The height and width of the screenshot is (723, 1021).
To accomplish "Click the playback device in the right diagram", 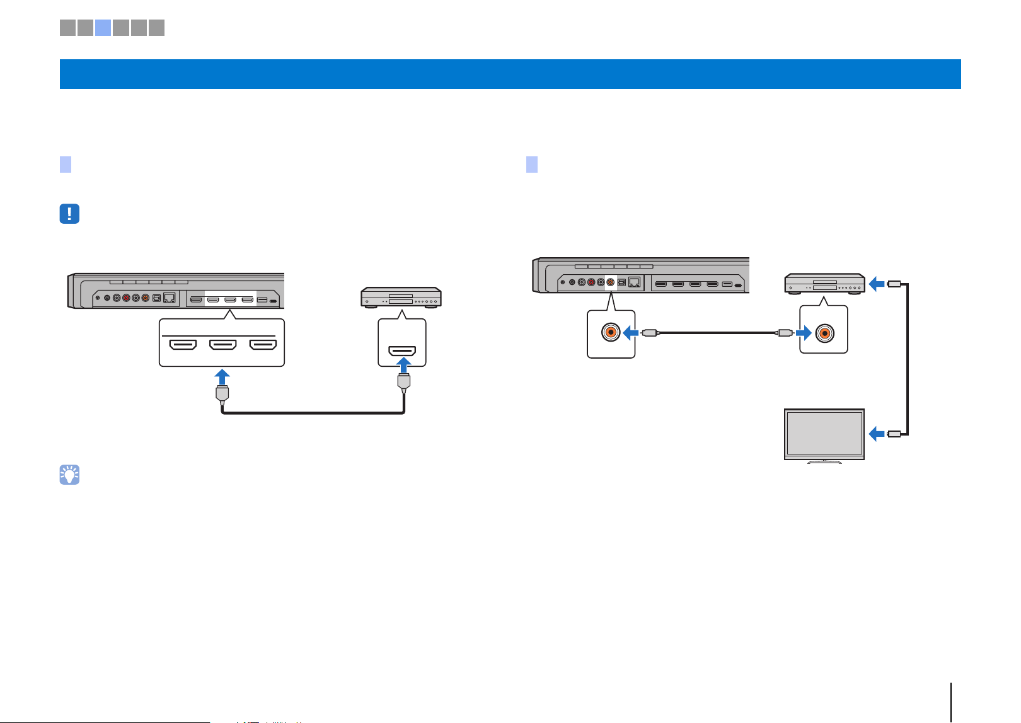I will point(824,284).
